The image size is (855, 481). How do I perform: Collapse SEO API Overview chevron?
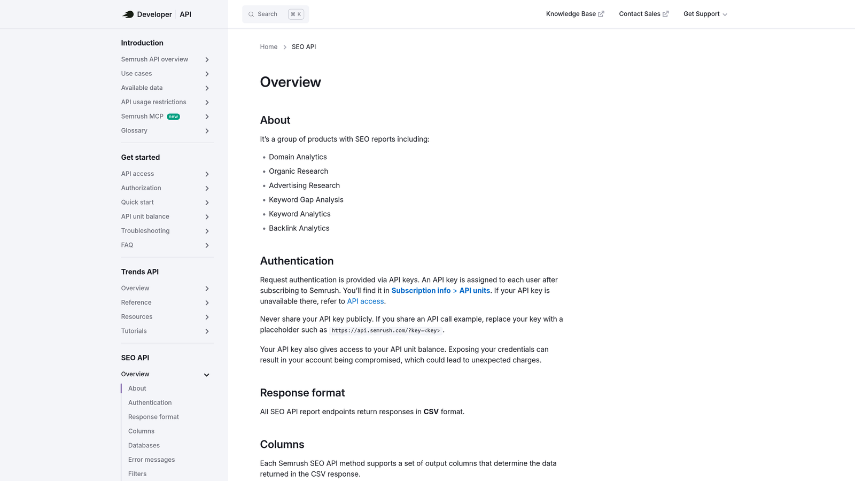pos(207,375)
